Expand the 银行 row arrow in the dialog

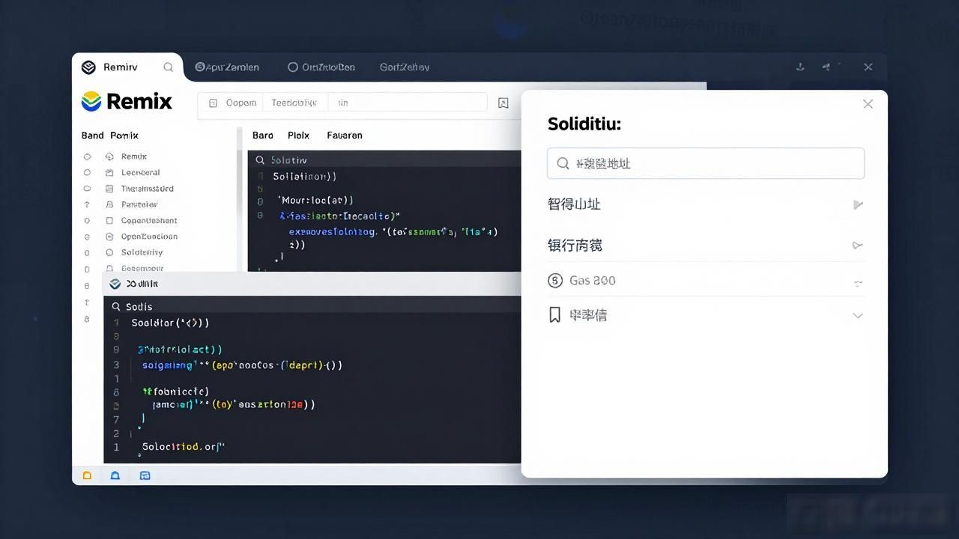point(858,246)
